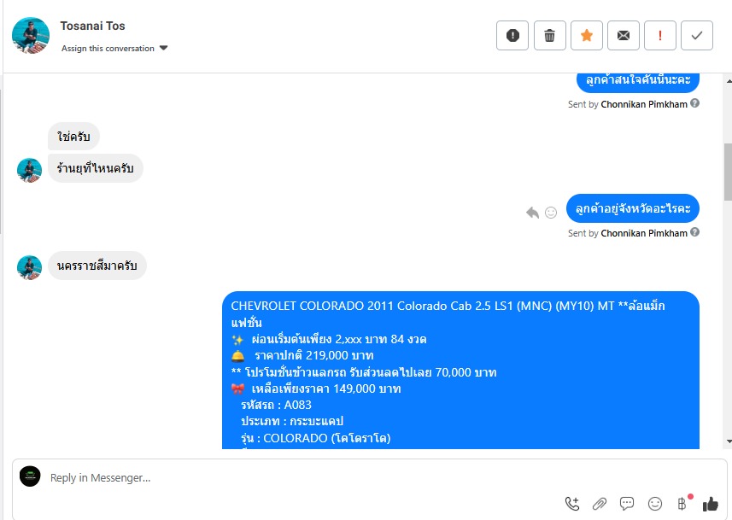Toggle the orange star follow-up marker

(x=586, y=36)
